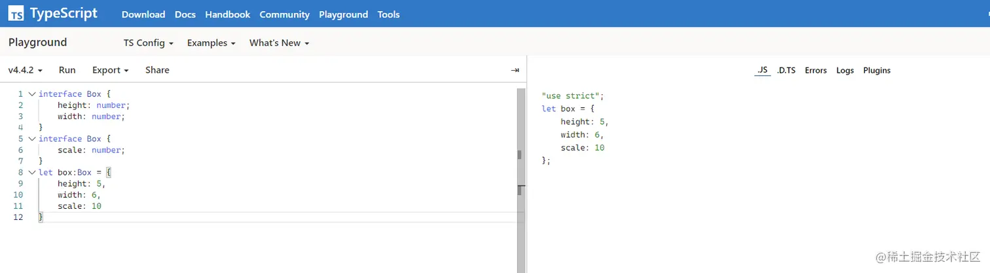Viewport: 990px width, 273px height.
Task: Switch to the .JS output tab
Action: point(762,70)
